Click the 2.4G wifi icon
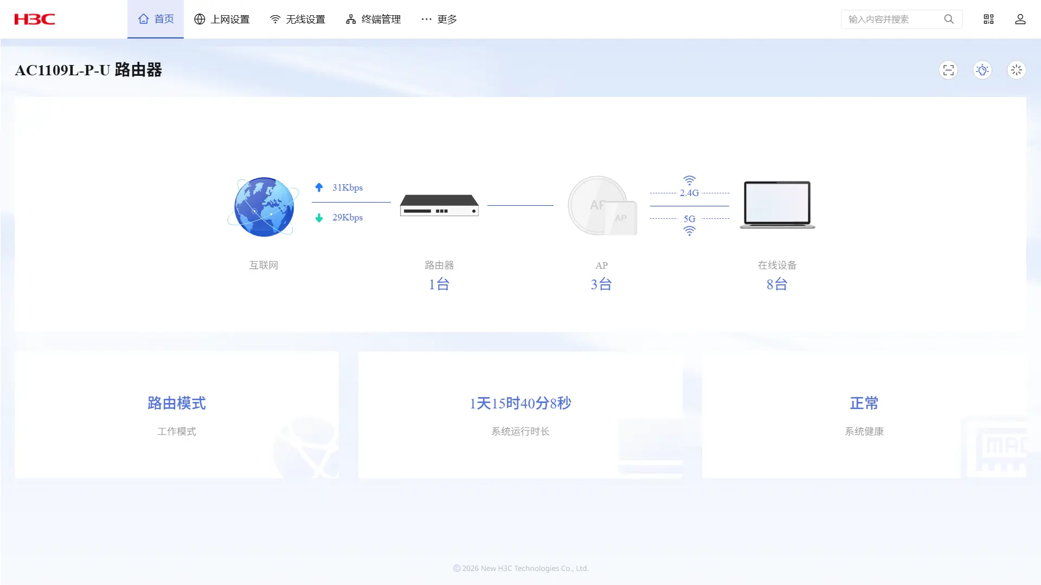 (x=689, y=180)
